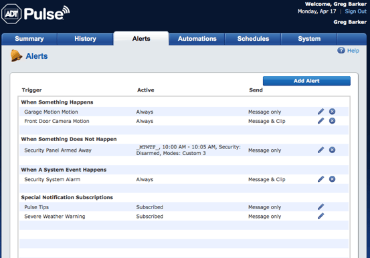Edit the Security Panel Armed Away alert

point(320,150)
